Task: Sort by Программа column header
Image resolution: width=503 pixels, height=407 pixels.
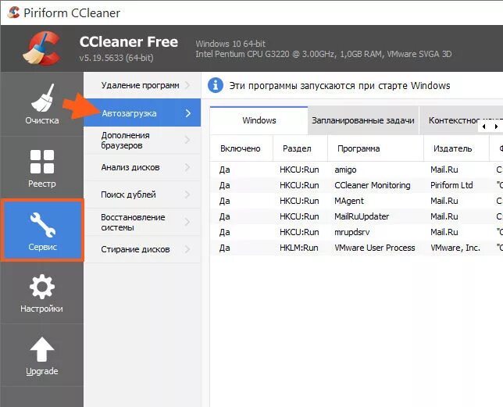Action: pos(376,148)
